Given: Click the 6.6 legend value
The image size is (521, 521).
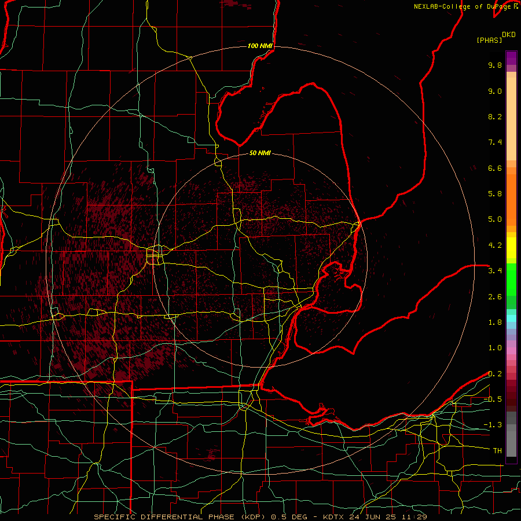Looking at the screenshot, I should click(495, 168).
